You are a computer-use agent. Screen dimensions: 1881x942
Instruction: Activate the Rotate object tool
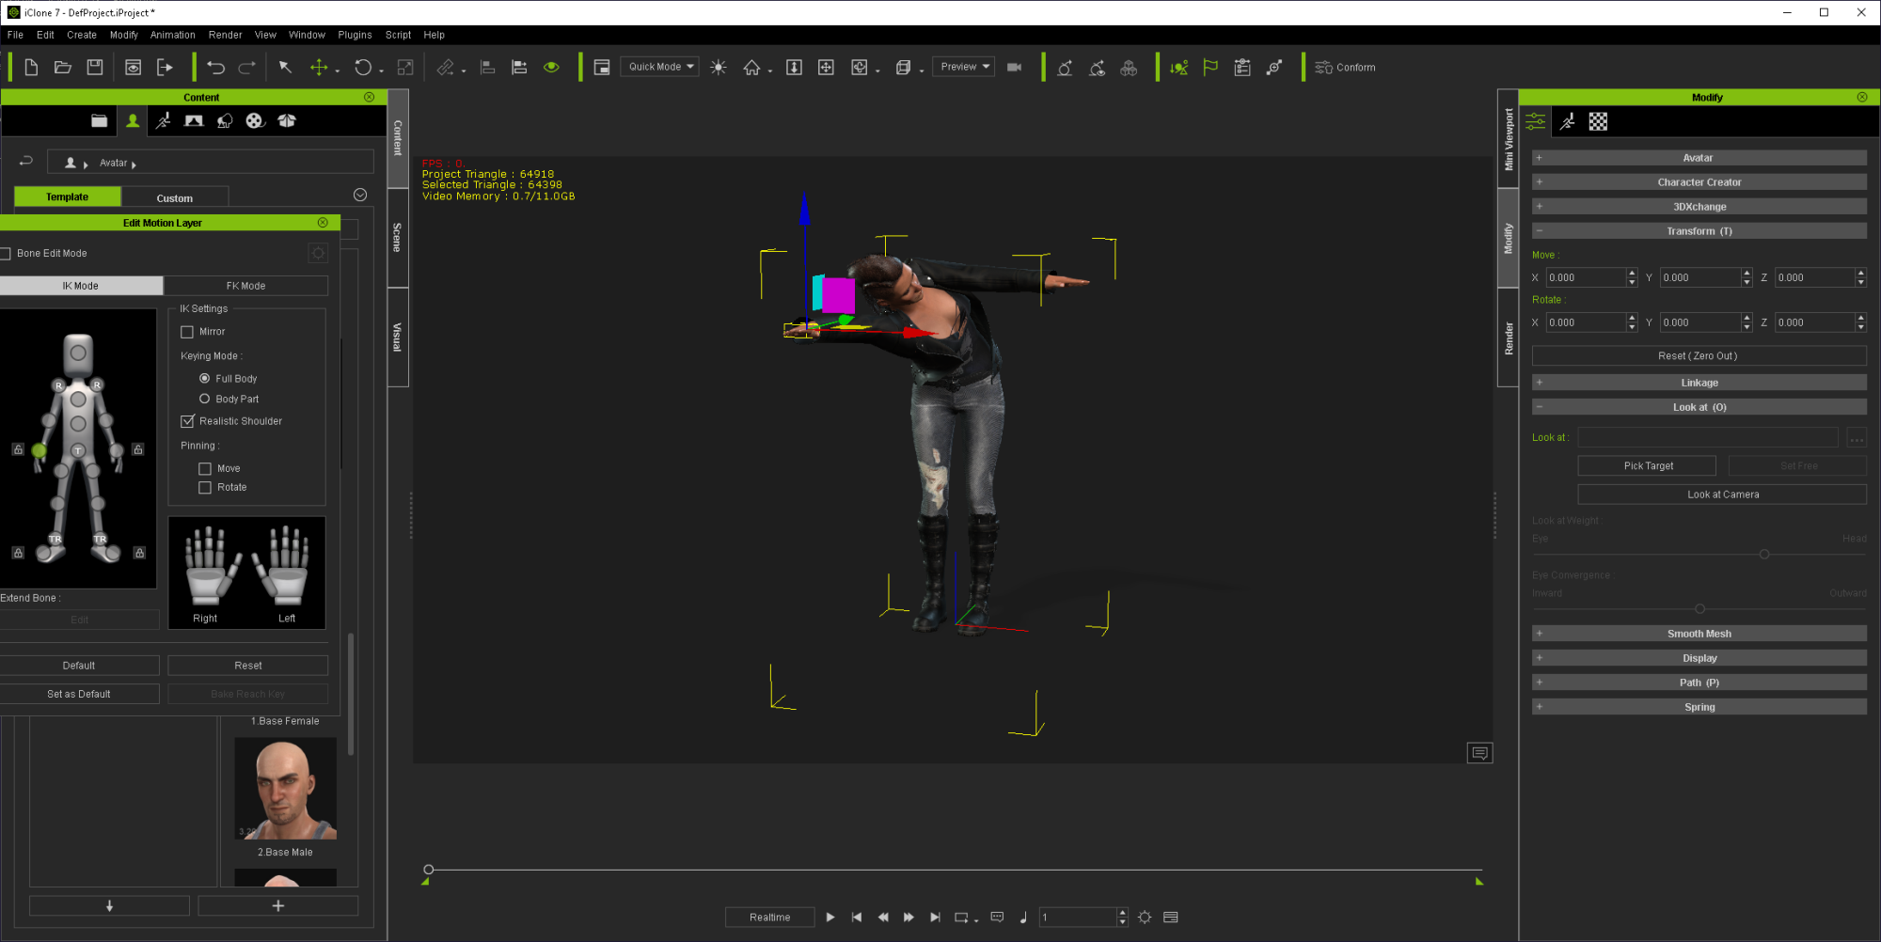tap(363, 68)
